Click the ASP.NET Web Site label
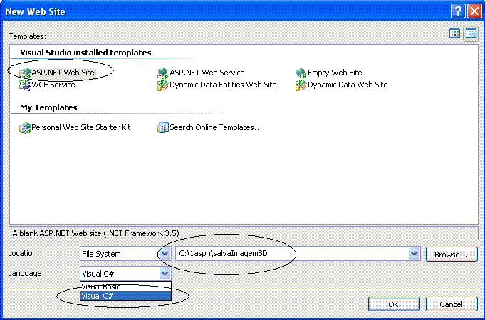The width and height of the screenshot is (485, 320). coord(63,73)
